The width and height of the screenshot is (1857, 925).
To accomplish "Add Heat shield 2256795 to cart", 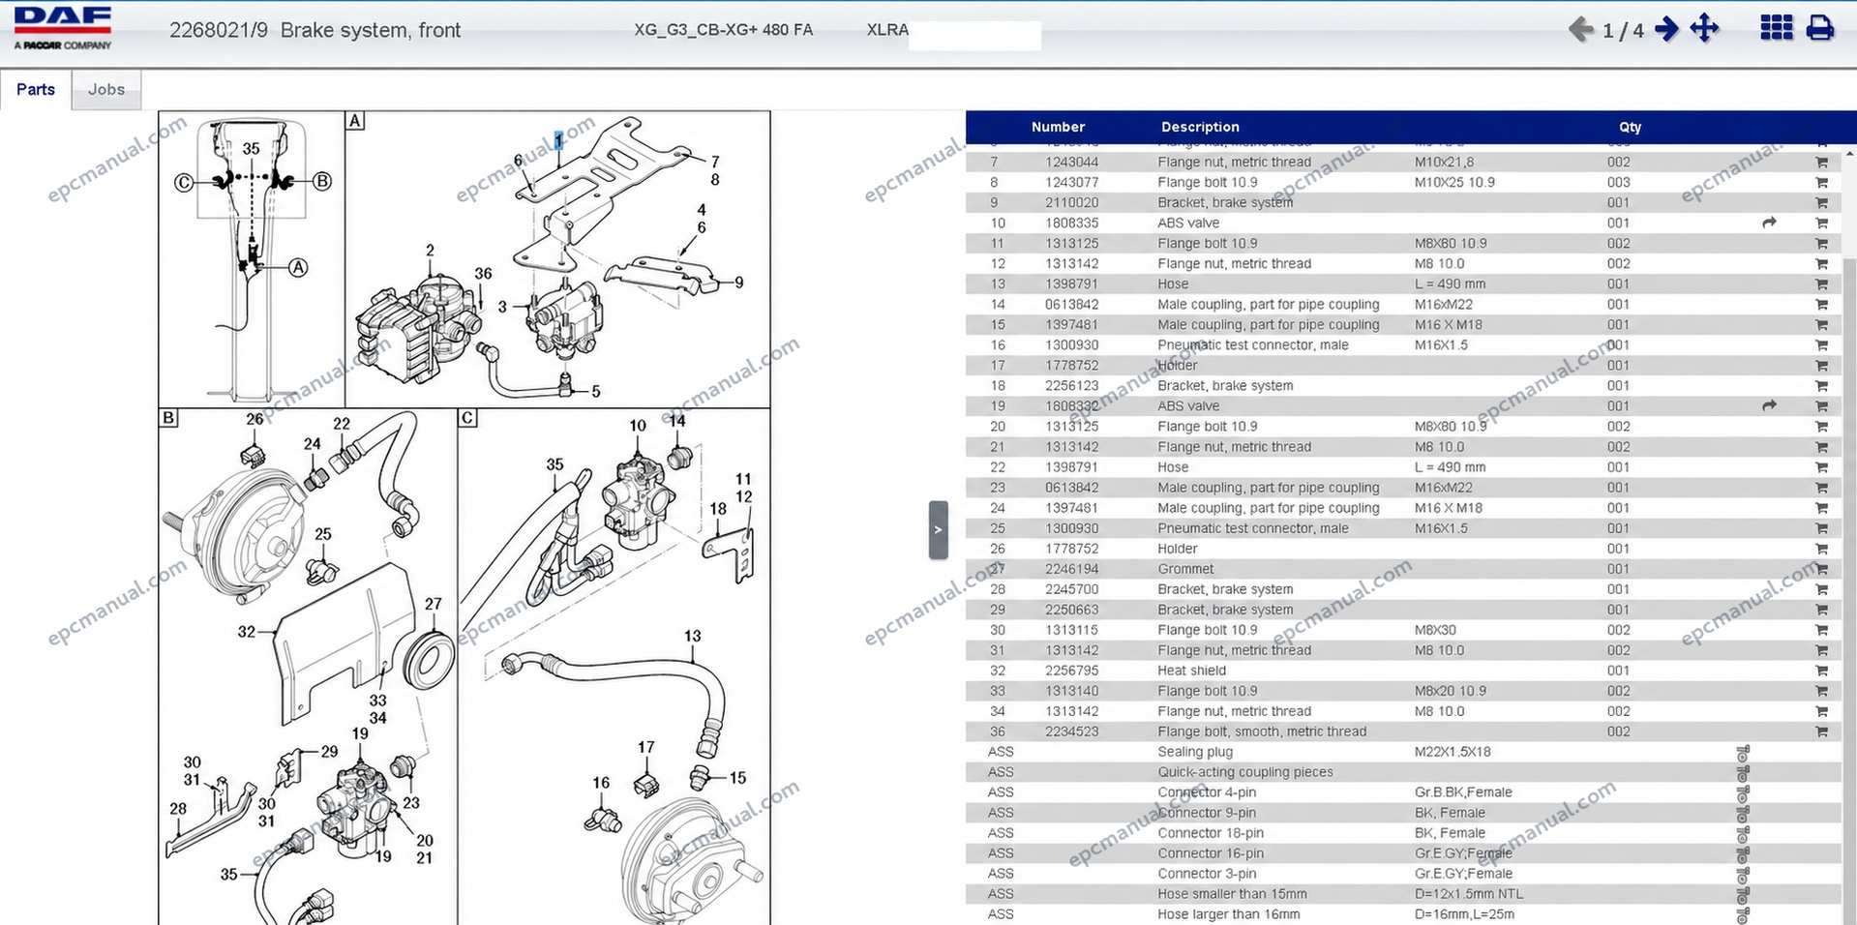I will coord(1821,671).
